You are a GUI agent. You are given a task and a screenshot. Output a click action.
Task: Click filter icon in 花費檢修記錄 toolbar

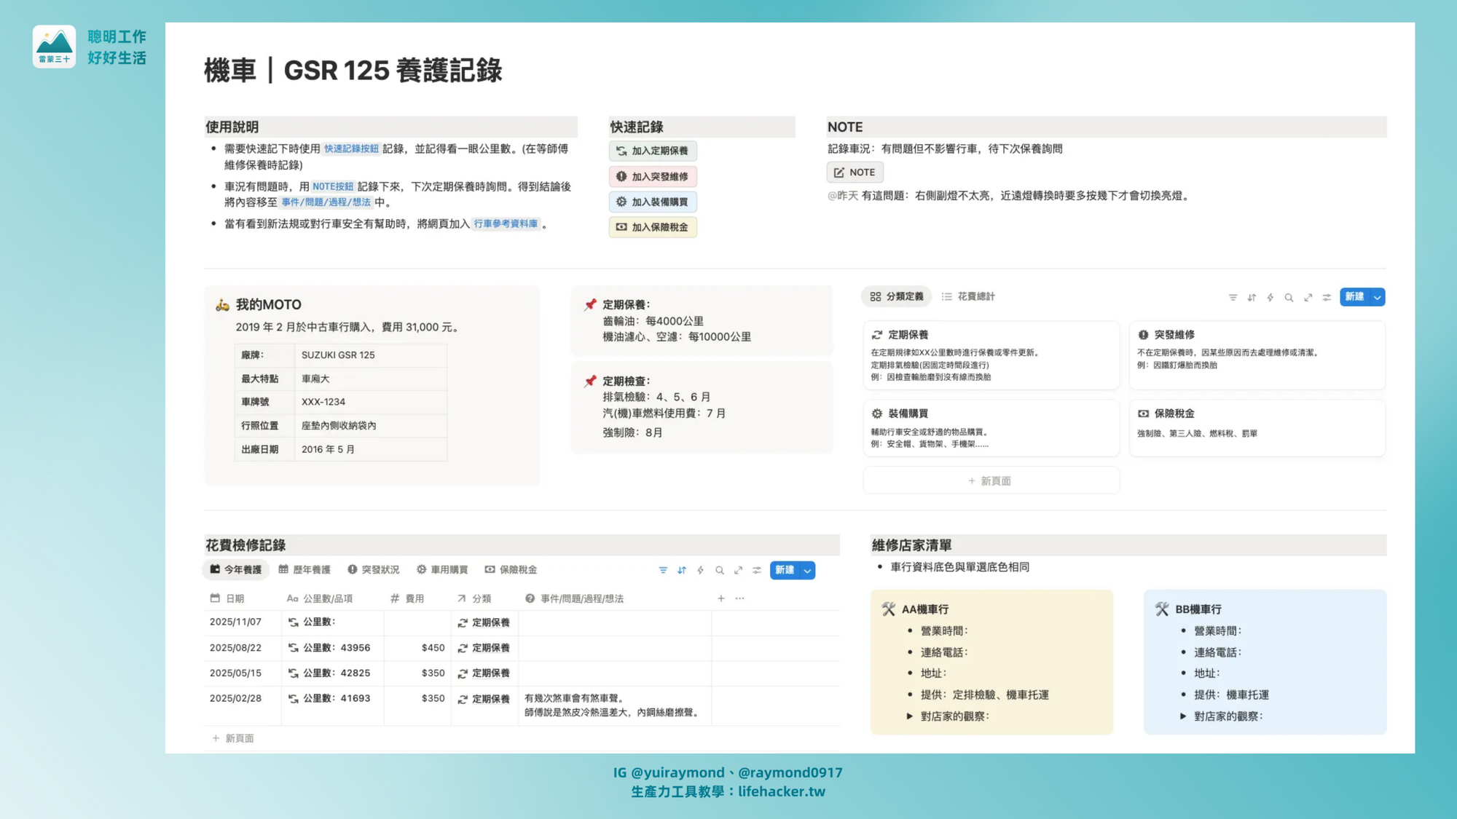pyautogui.click(x=663, y=570)
